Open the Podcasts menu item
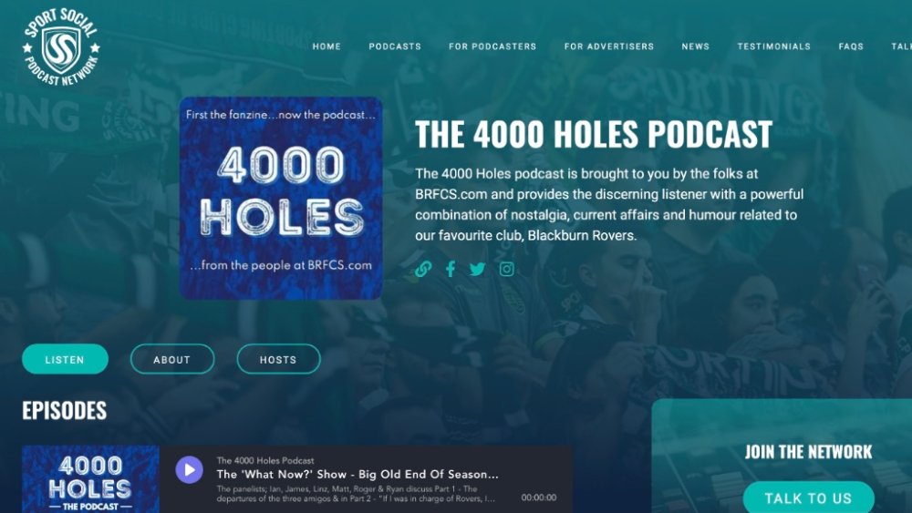This screenshot has width=912, height=513. pos(395,46)
